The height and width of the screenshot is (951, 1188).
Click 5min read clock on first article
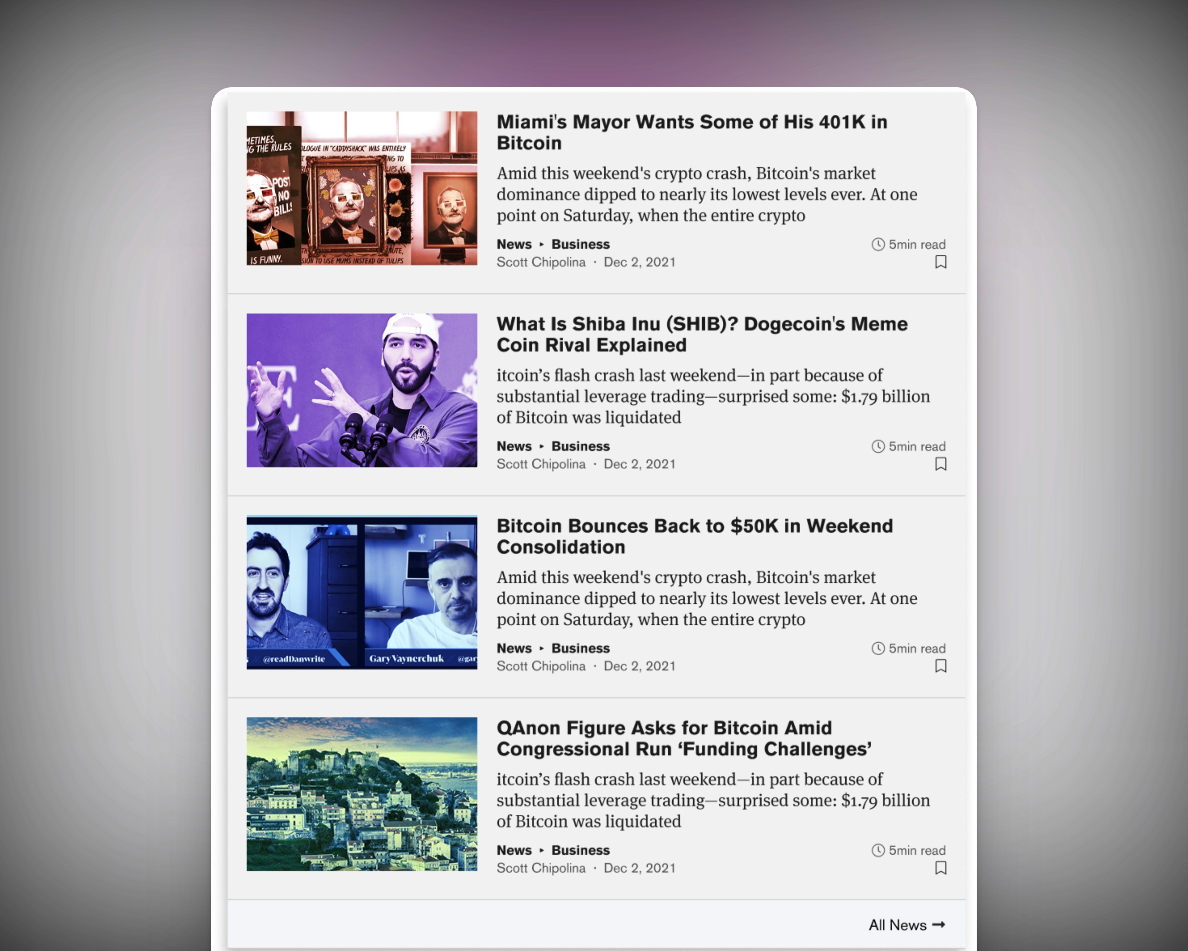878,244
